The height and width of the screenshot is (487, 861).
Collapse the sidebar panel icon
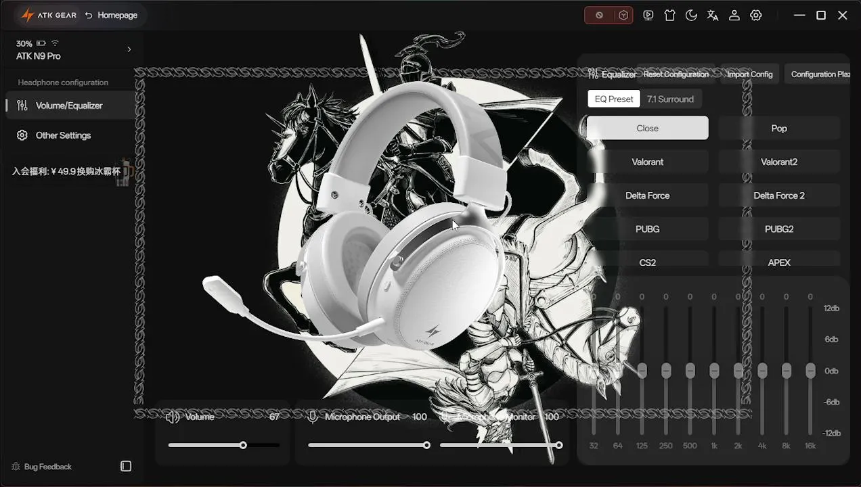click(x=126, y=466)
